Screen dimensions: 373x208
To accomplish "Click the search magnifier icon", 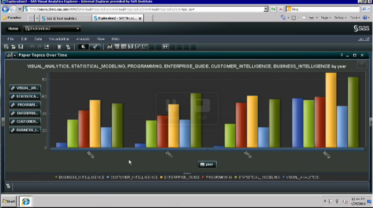I will pyautogui.click(x=364, y=9).
